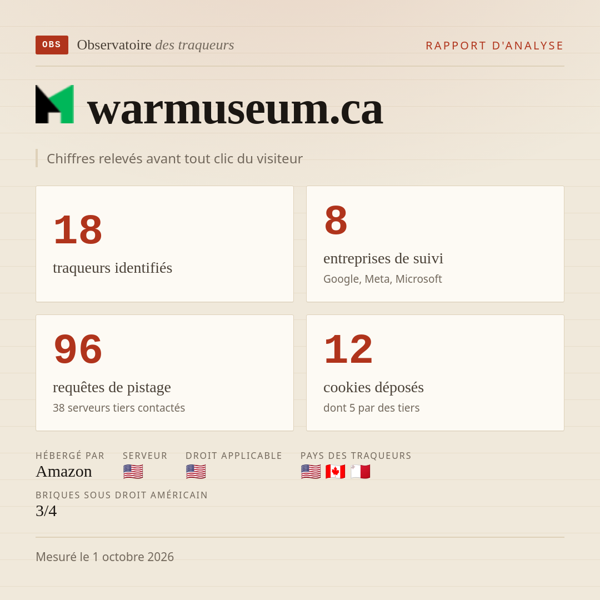Screen dimensions: 600x600
Task: Click 'dont 5 par des tiers' text
Action: coord(372,408)
